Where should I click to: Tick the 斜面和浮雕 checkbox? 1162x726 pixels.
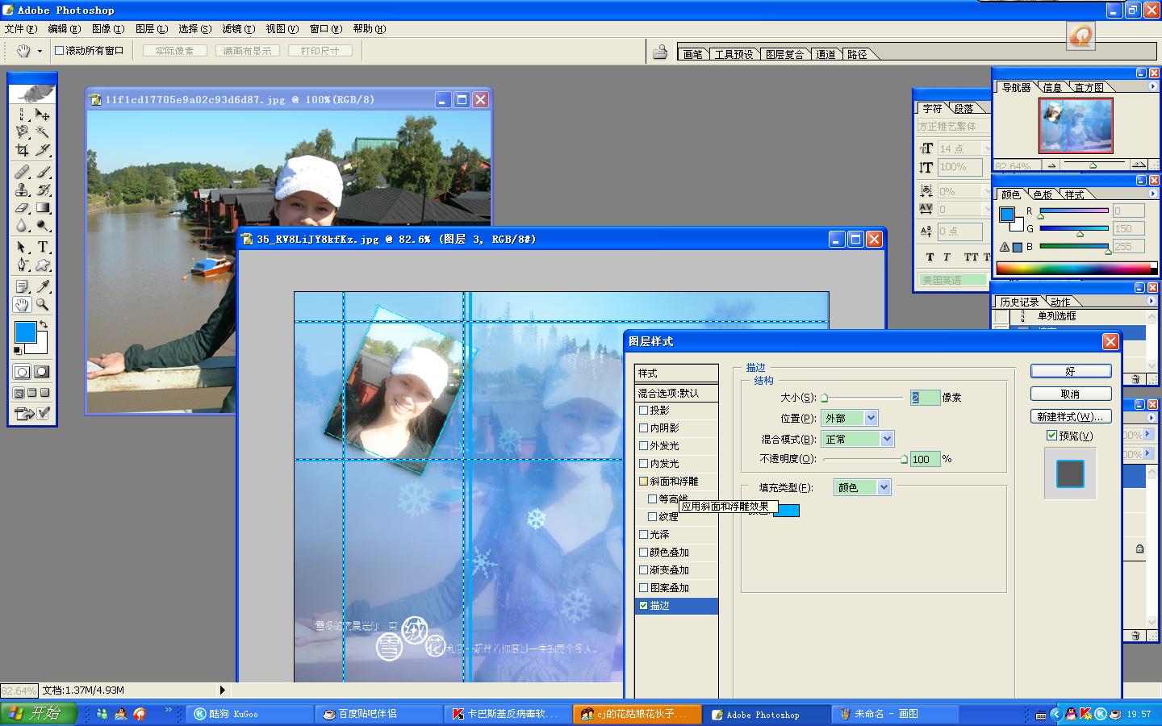644,481
